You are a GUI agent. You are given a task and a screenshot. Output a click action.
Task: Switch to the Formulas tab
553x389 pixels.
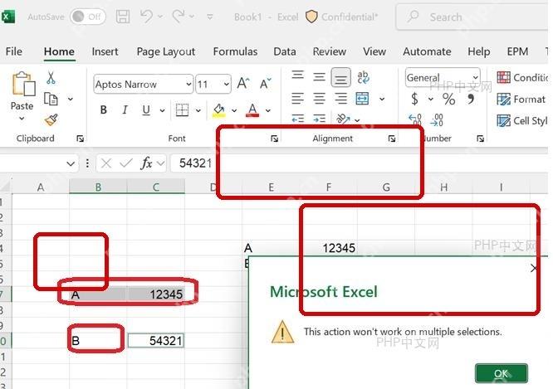click(235, 51)
